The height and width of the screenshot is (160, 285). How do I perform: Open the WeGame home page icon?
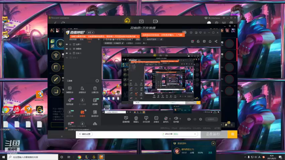click(127, 20)
